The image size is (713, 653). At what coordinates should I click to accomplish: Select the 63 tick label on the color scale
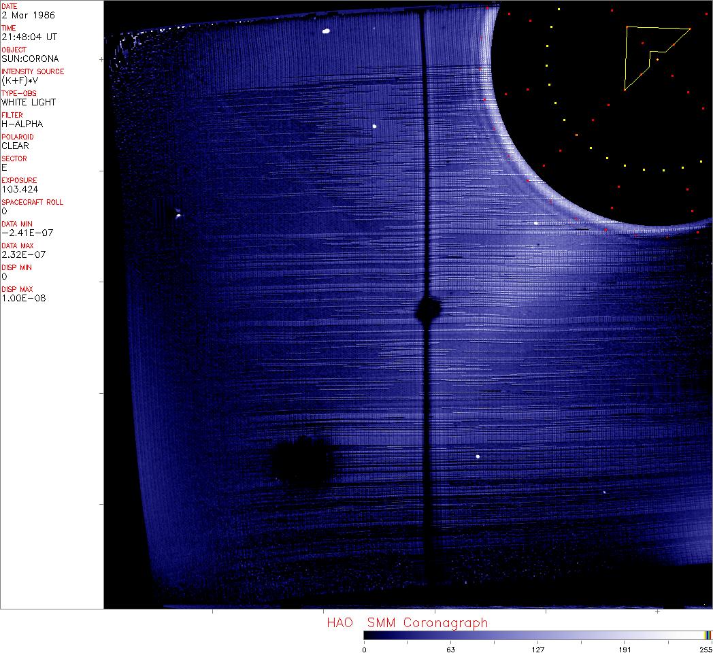tap(450, 650)
